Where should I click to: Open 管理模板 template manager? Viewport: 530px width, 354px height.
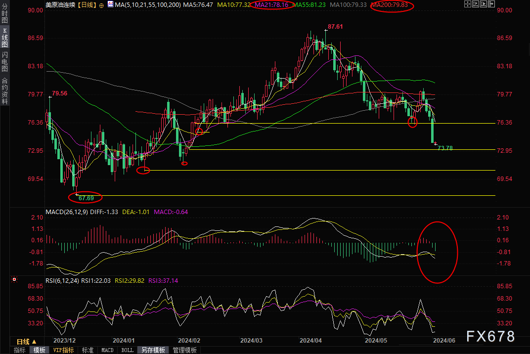coord(184,350)
